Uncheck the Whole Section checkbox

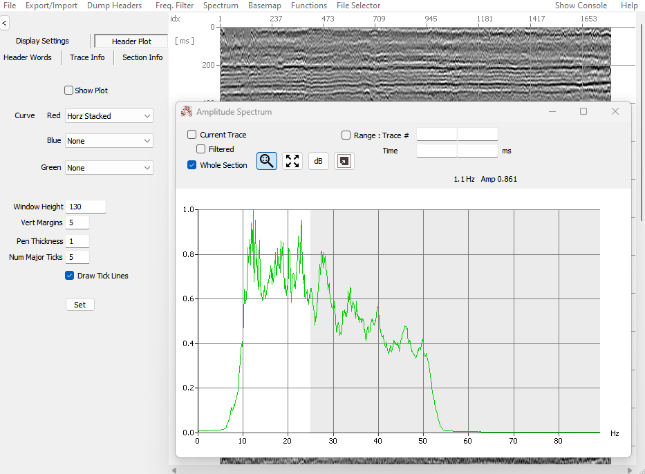point(192,165)
